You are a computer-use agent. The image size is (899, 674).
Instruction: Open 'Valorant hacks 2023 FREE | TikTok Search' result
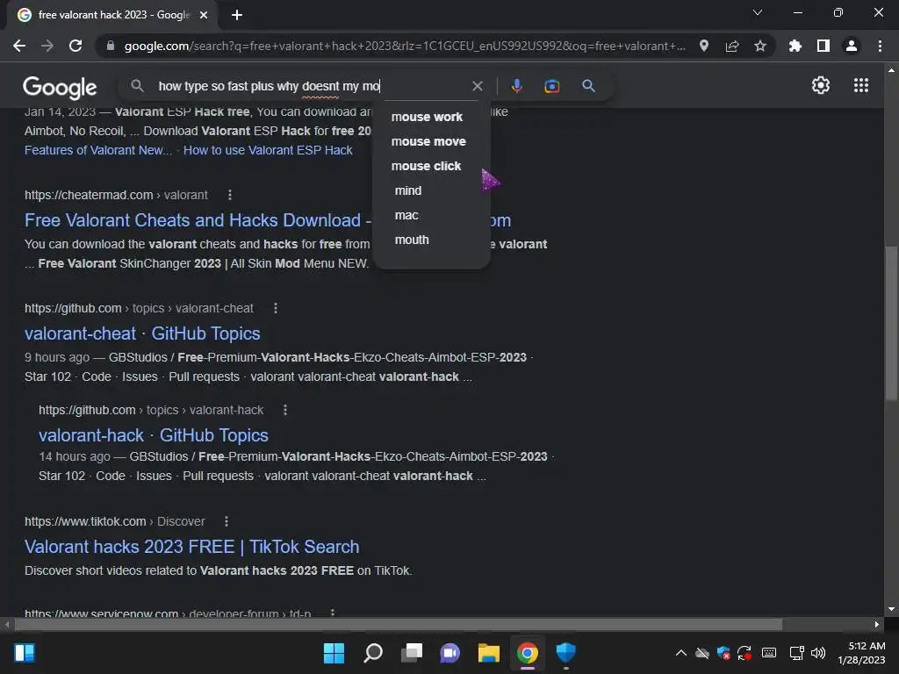(192, 547)
